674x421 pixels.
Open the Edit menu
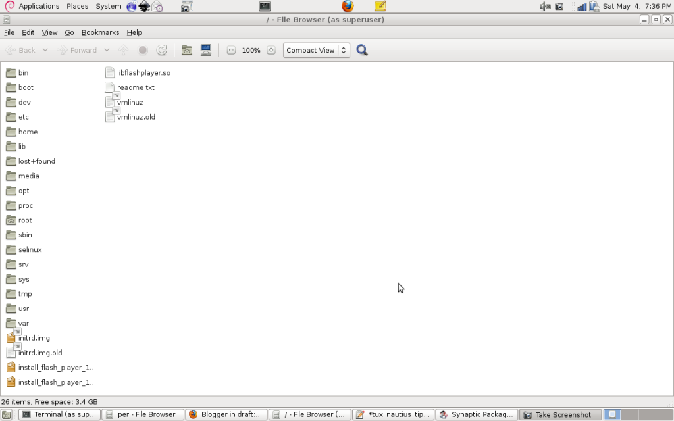[x=28, y=32]
